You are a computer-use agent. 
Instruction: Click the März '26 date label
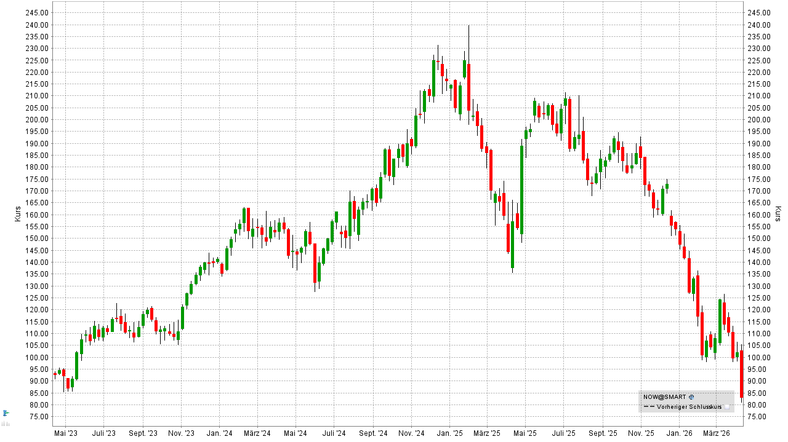coord(716,433)
